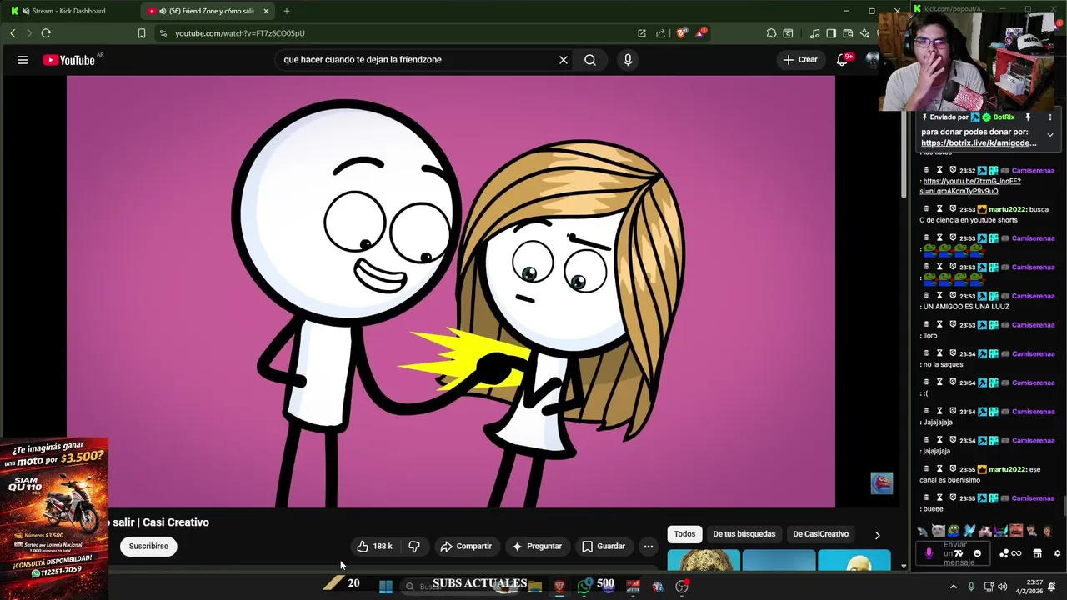1067x600 pixels.
Task: Like the video showing 188 k
Action: coord(374,547)
